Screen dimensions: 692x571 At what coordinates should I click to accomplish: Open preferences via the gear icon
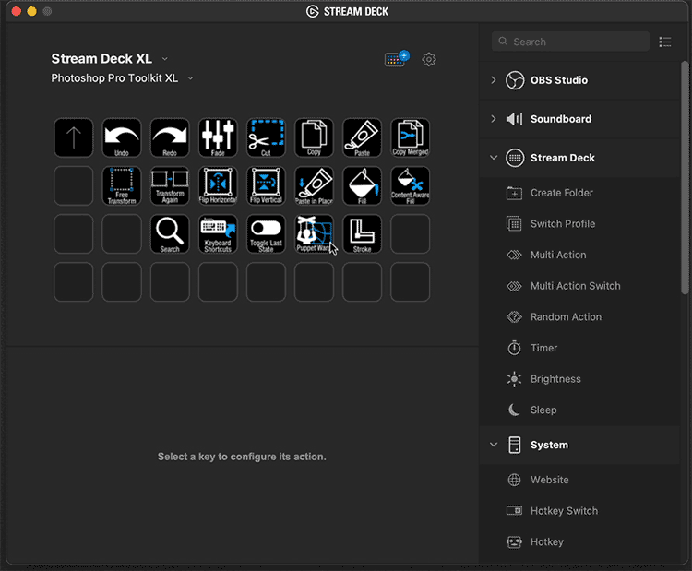pos(428,59)
